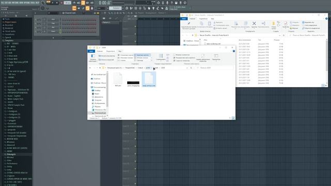Choose Таблица layout in front Explorer
The width and height of the screenshot is (331, 186).
tap(139, 60)
